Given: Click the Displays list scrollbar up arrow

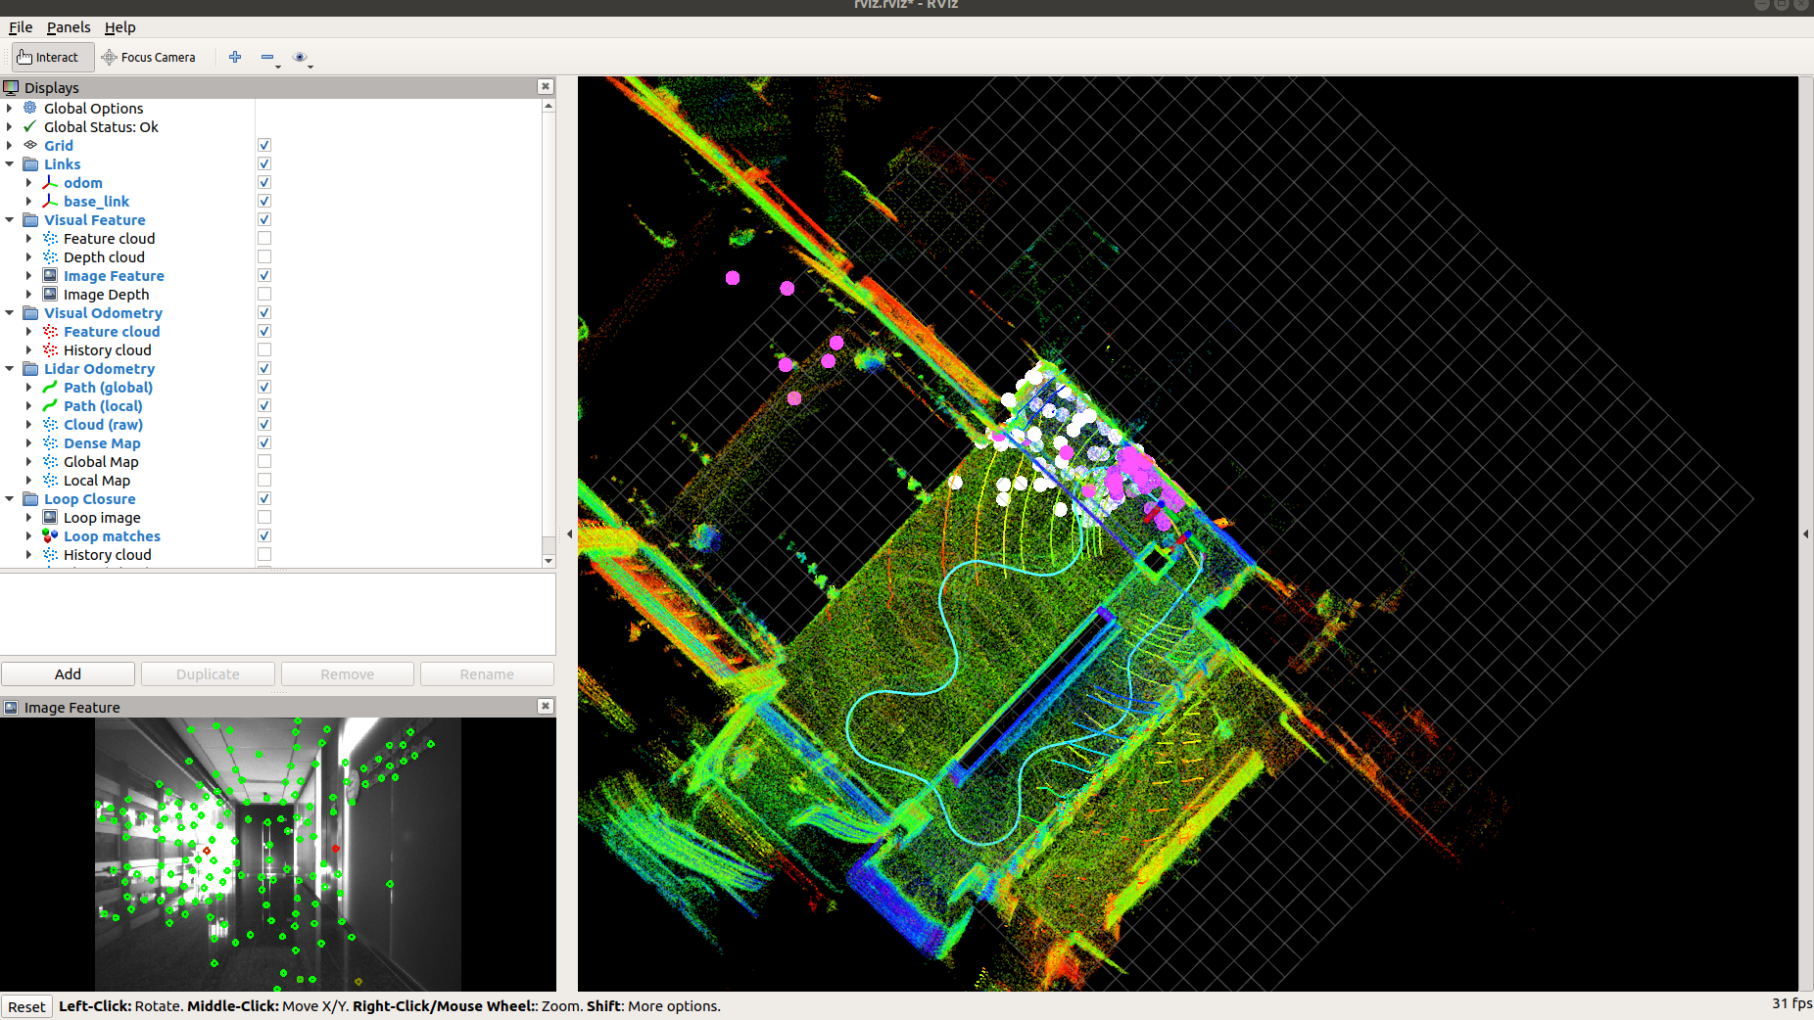Looking at the screenshot, I should pyautogui.click(x=549, y=105).
